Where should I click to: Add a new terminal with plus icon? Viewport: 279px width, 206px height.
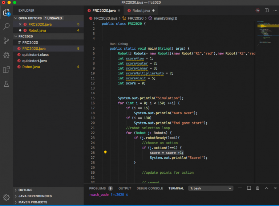click(x=240, y=188)
